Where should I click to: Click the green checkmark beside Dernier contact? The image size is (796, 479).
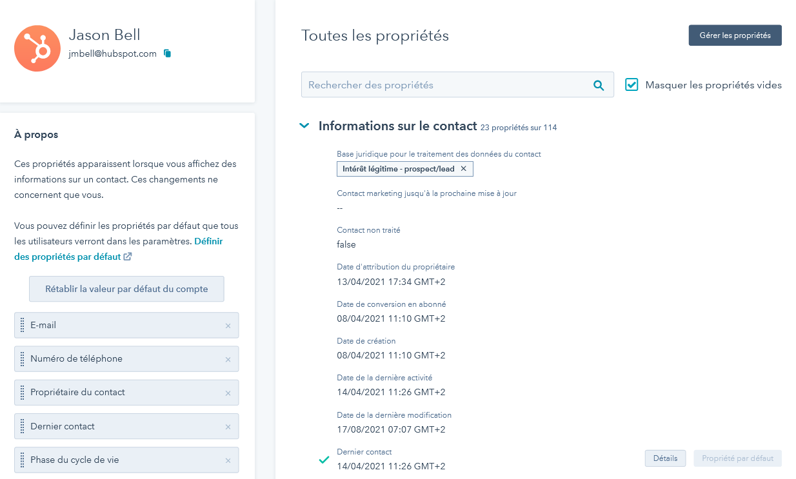tap(324, 460)
